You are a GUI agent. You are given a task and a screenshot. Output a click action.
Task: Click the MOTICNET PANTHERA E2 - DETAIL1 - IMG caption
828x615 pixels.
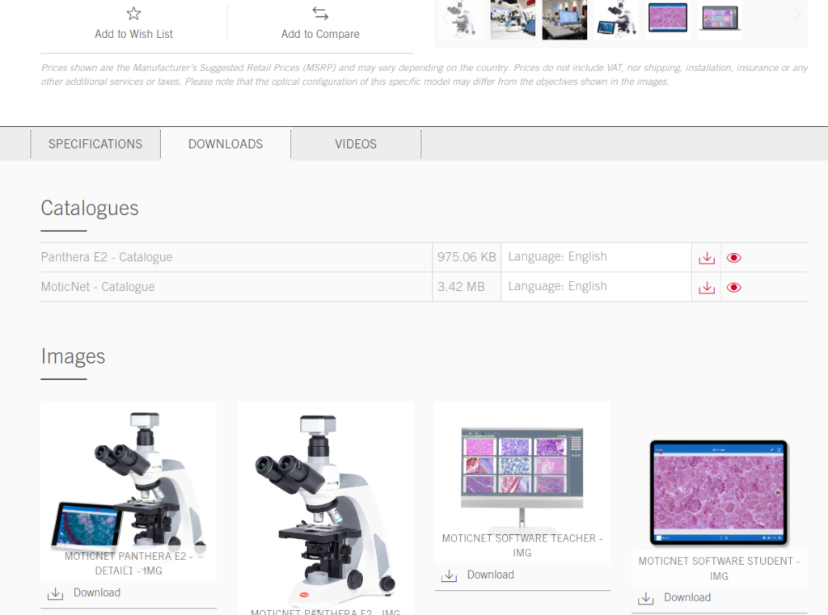coord(129,563)
